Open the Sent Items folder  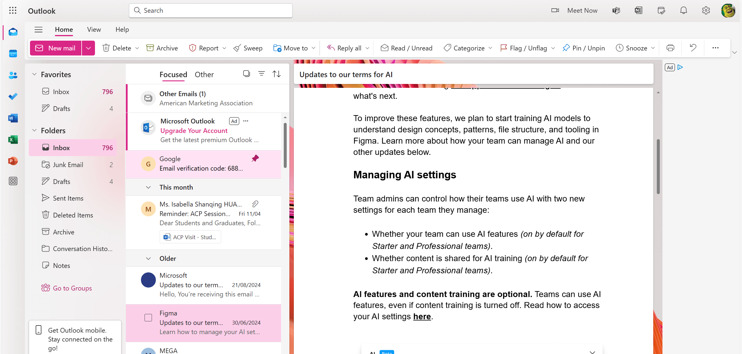click(73, 198)
